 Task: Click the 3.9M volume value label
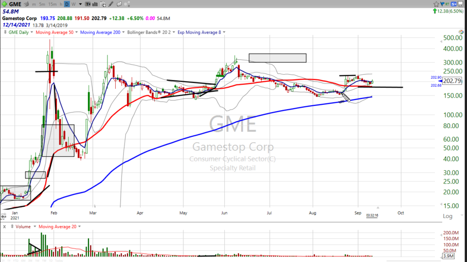tap(448, 256)
